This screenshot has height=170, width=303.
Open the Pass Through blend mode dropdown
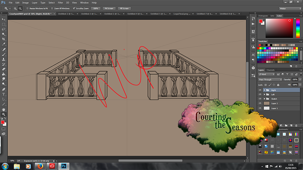click(269, 80)
